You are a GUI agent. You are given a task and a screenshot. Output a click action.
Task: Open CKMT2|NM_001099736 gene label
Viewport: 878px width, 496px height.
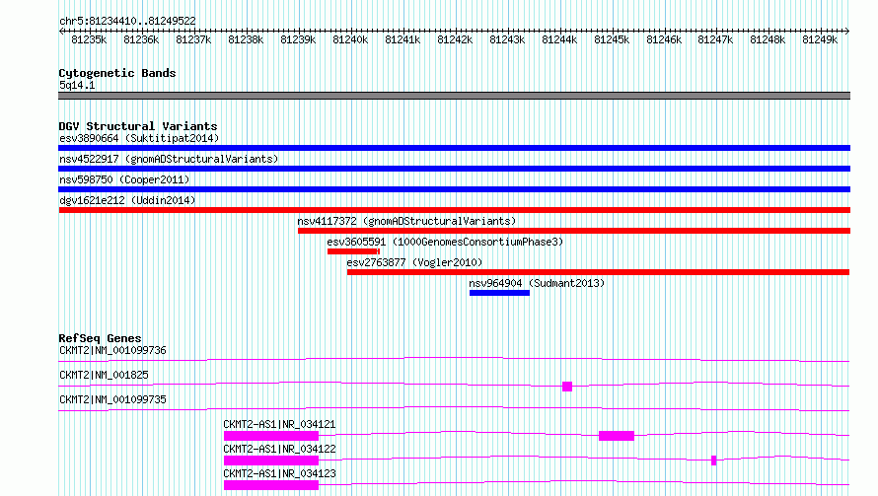pyautogui.click(x=112, y=350)
